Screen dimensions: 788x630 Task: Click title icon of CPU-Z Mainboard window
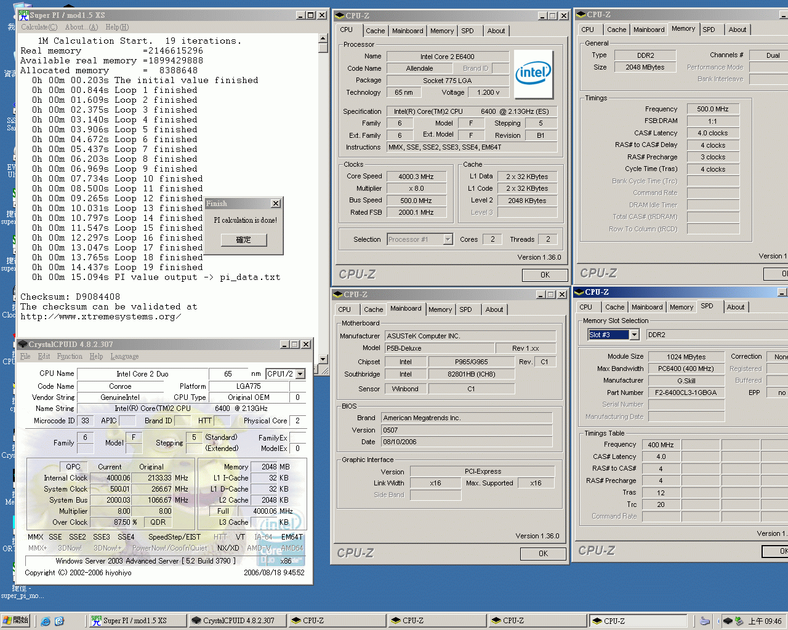point(337,295)
